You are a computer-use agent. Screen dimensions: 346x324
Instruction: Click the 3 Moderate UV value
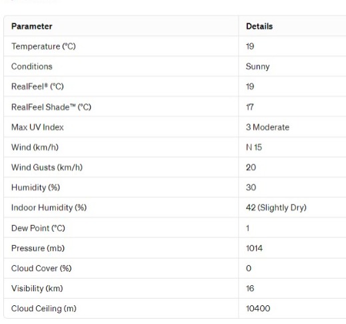pos(267,127)
